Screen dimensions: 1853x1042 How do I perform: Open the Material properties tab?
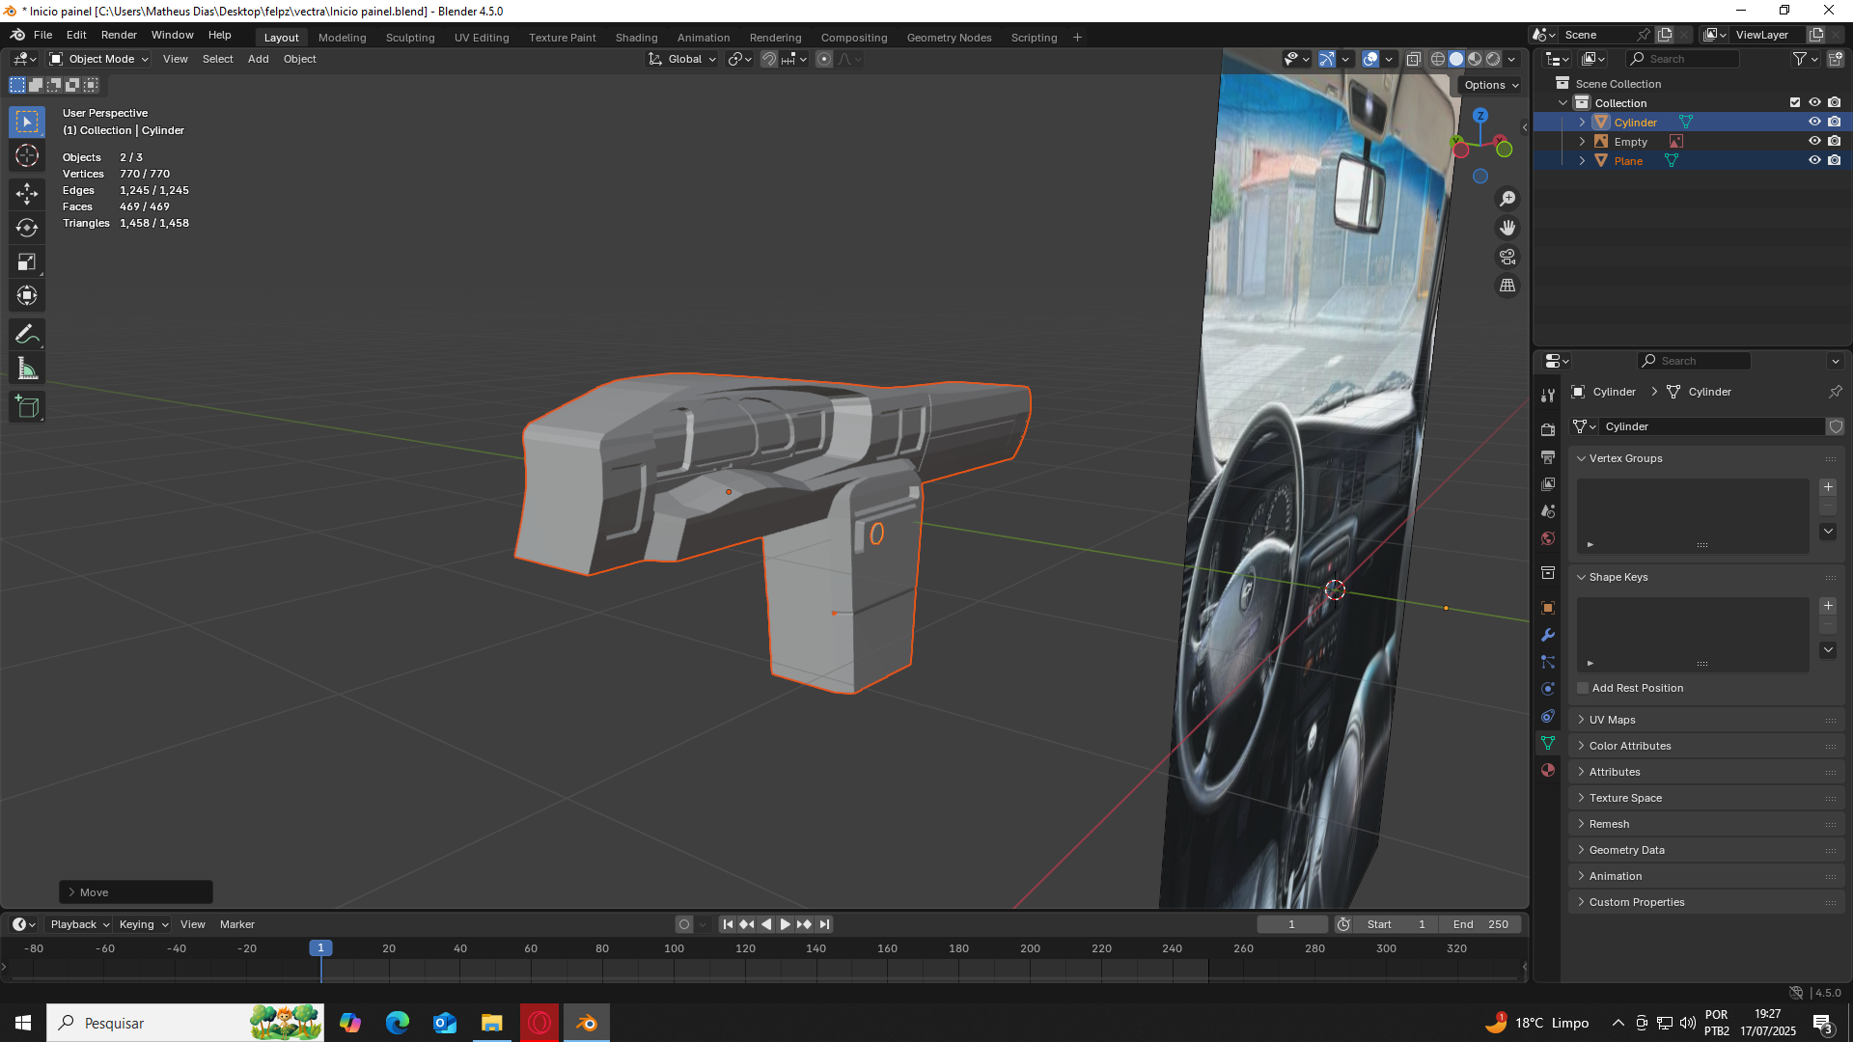[x=1548, y=770]
